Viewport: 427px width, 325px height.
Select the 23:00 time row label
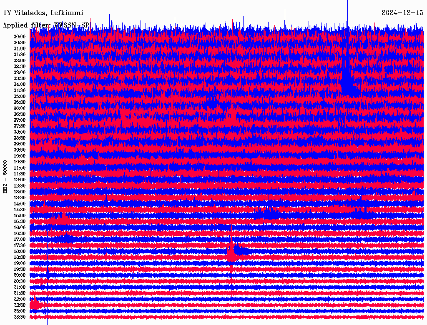[x=20, y=311]
